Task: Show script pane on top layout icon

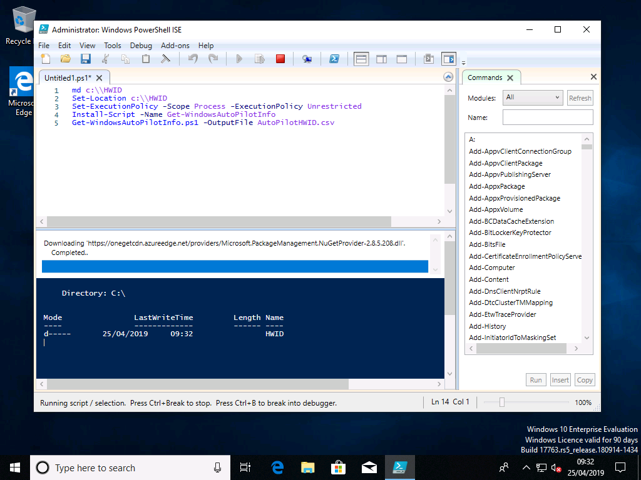Action: [x=361, y=59]
